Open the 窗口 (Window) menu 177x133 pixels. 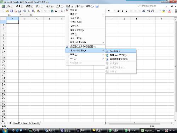[80, 6]
